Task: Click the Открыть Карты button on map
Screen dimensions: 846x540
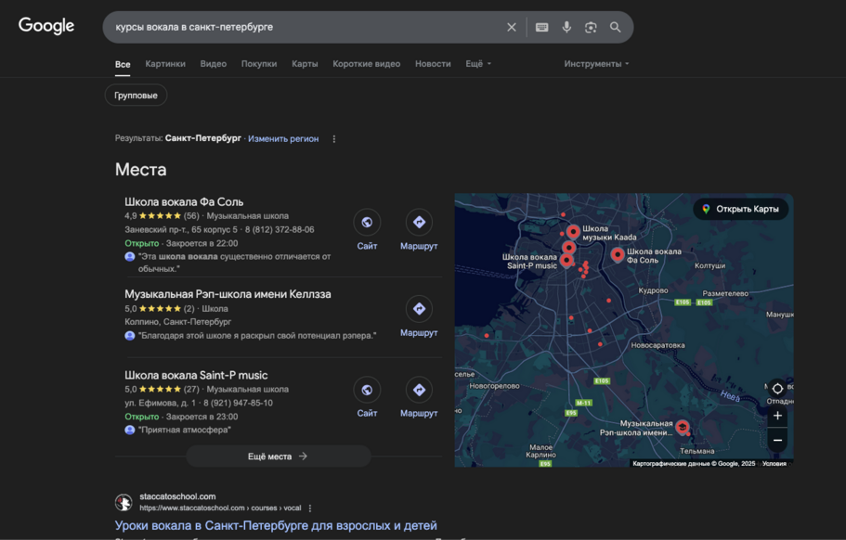Action: pyautogui.click(x=741, y=209)
